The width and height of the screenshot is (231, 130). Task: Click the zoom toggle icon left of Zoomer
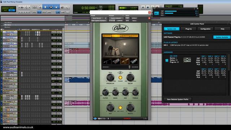click(35, 7)
